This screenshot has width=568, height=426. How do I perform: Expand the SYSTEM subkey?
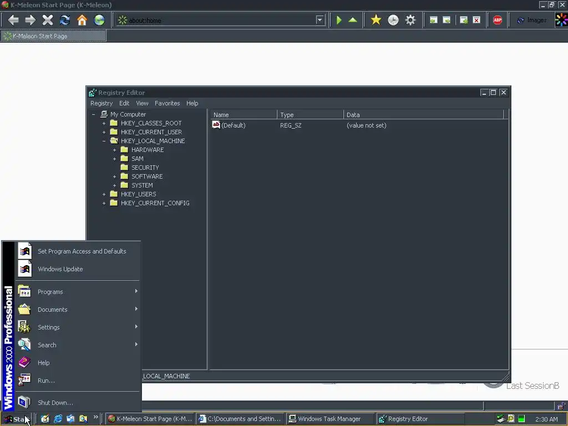point(114,185)
